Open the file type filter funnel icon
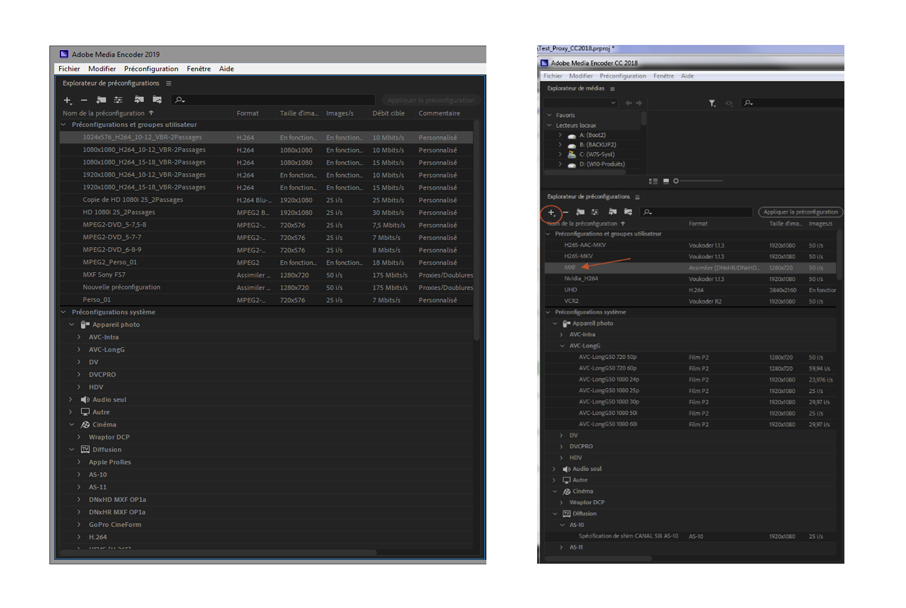 click(x=712, y=103)
